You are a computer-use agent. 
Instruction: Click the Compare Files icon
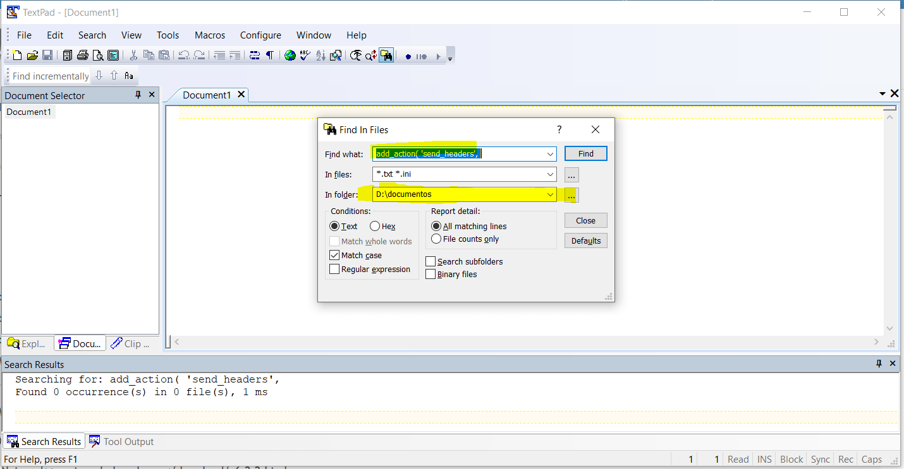pos(336,56)
